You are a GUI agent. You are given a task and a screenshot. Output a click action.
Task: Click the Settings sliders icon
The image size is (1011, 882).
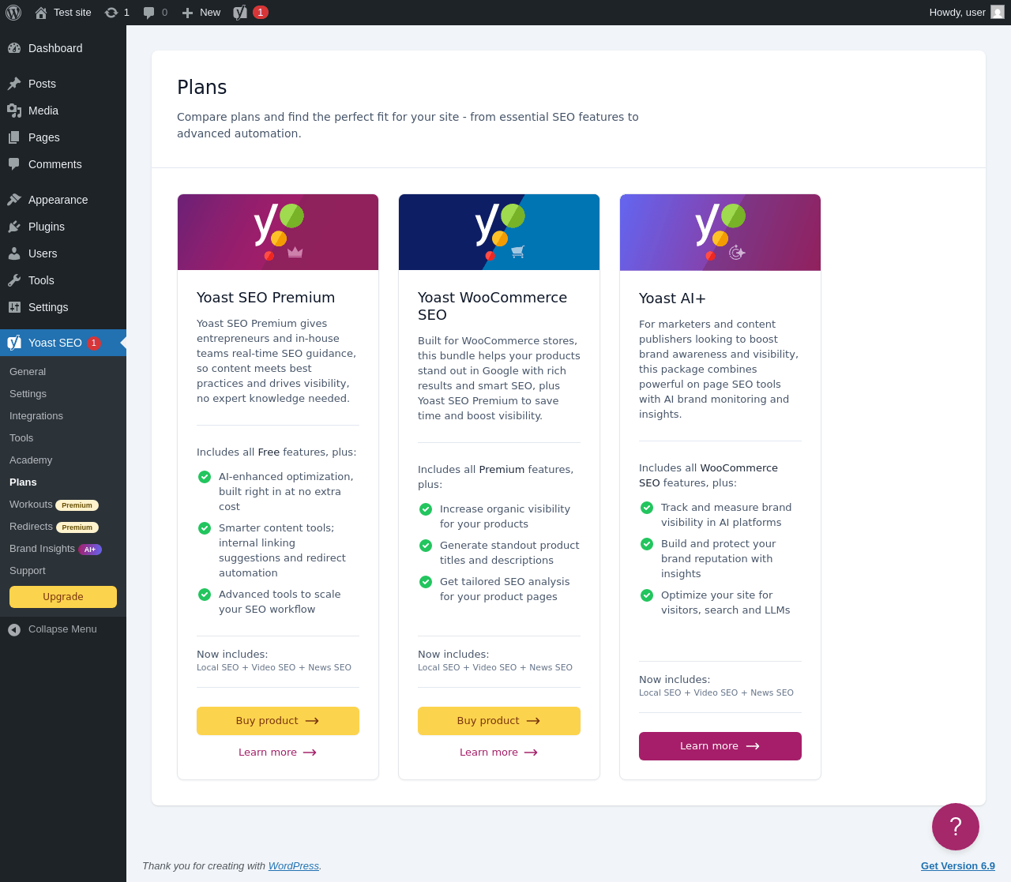[14, 307]
